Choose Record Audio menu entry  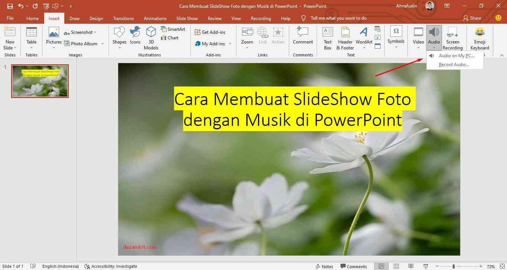[x=455, y=64]
